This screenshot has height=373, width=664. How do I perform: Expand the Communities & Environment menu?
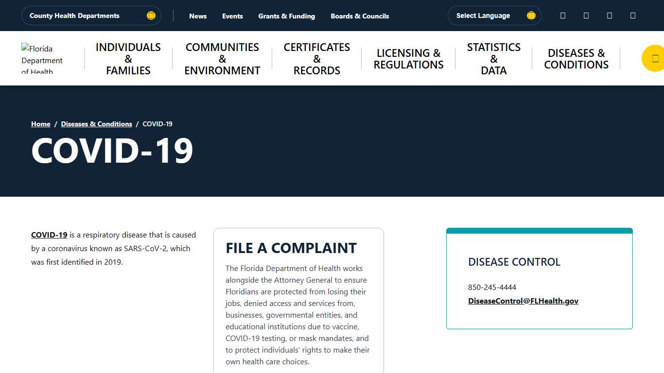[x=222, y=59]
